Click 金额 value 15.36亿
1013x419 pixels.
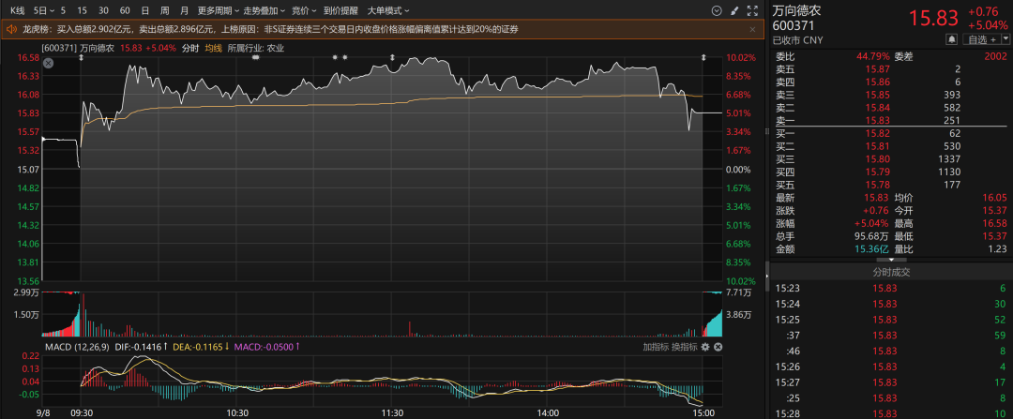pos(872,248)
